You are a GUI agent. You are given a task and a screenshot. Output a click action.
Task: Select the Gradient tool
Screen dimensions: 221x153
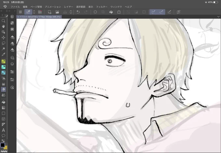click(x=3, y=108)
